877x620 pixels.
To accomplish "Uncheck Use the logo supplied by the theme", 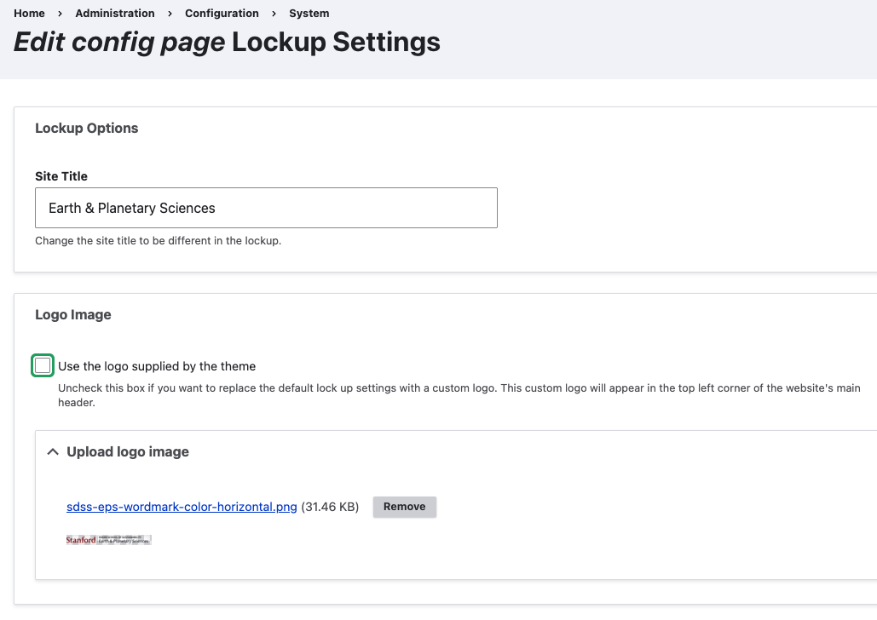I will [43, 365].
